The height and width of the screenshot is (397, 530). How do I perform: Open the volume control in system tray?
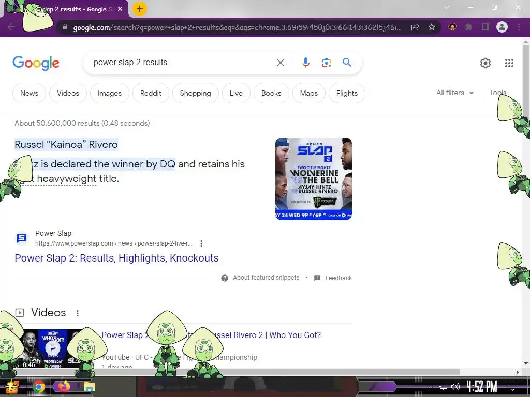click(x=455, y=387)
